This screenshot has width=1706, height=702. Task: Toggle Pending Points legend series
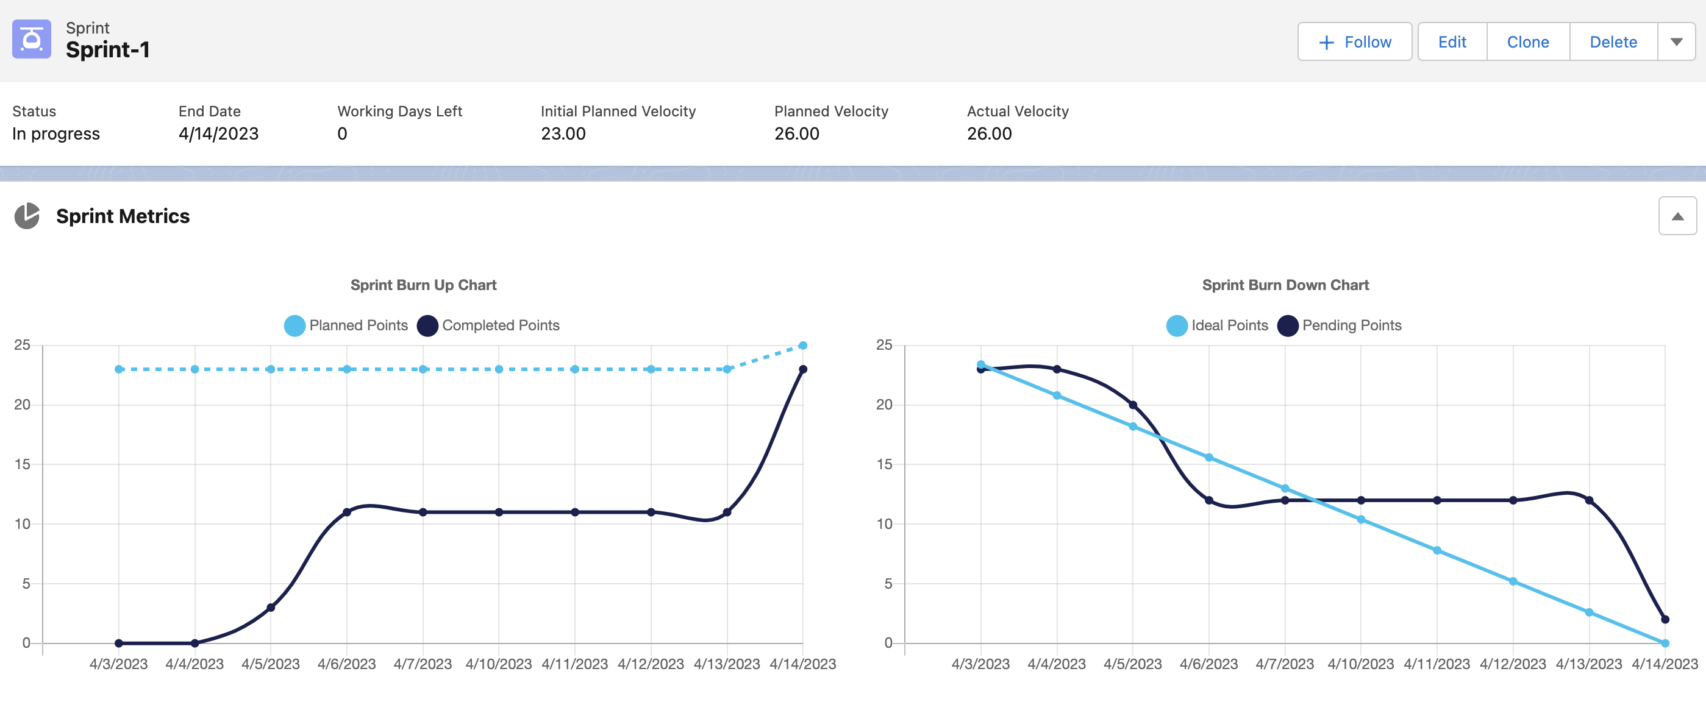click(1339, 325)
